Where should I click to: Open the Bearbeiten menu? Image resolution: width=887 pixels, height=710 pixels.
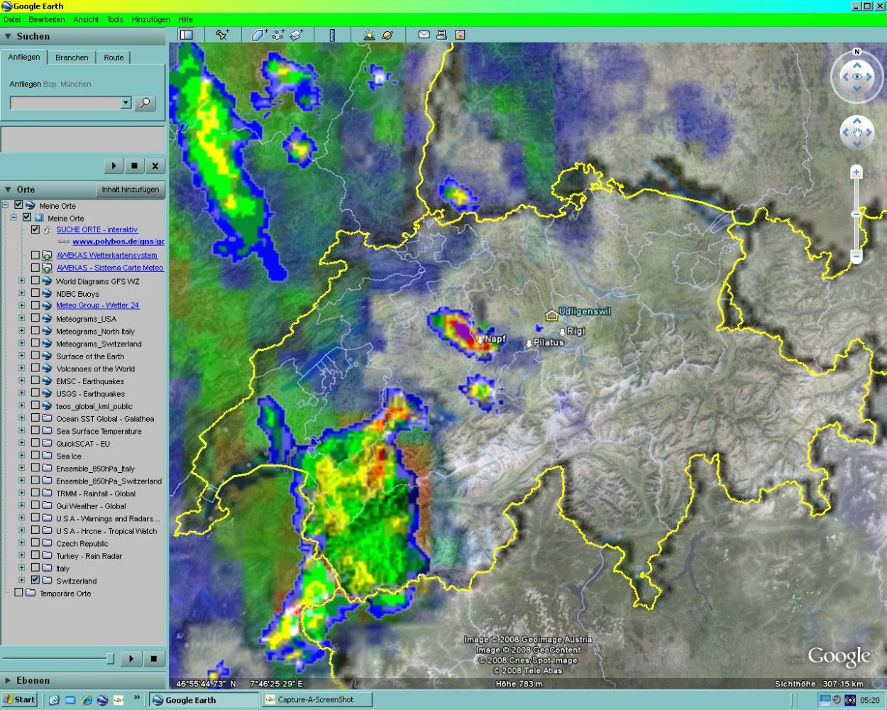[47, 20]
